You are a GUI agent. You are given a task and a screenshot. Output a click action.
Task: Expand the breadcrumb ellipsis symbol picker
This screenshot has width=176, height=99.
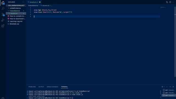[x=52, y=5]
